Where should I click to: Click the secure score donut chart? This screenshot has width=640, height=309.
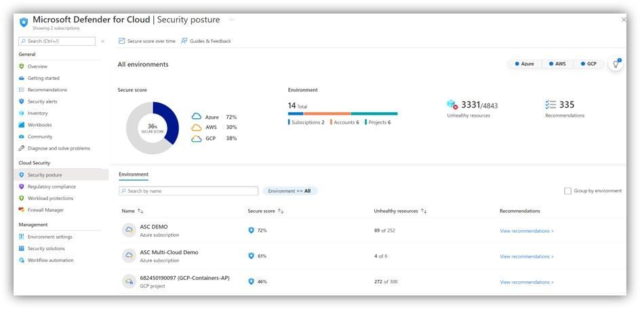click(153, 128)
